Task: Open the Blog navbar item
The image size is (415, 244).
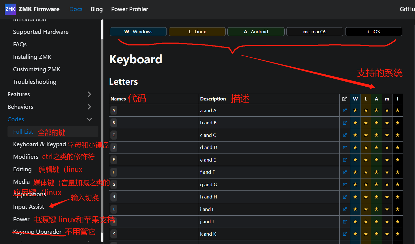Action: tap(97, 9)
